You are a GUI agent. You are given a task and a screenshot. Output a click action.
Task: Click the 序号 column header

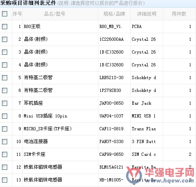[17, 14]
